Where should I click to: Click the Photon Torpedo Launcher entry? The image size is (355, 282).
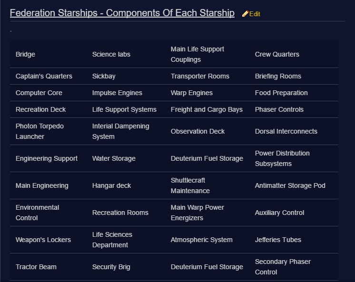pyautogui.click(x=39, y=131)
